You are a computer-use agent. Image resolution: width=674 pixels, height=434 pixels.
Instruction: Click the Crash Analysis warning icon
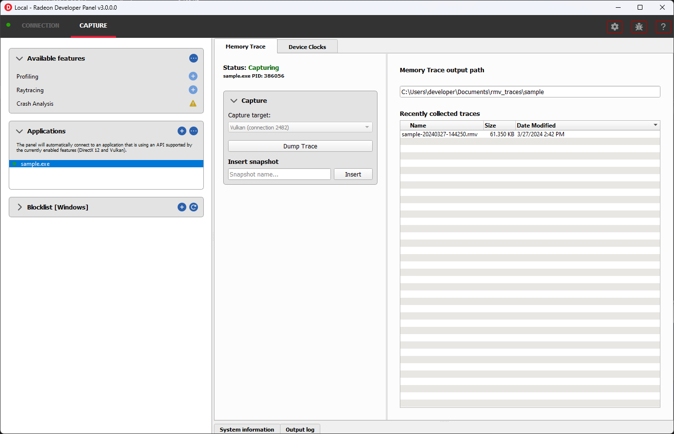click(x=193, y=103)
